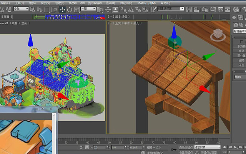246x154 pixels.
Task: Open the 渲染(R) menu
Action: [x=110, y=3]
